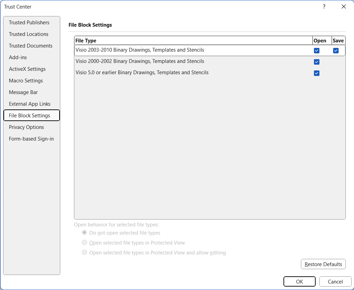
Task: Open Help via question mark icon
Action: (324, 6)
